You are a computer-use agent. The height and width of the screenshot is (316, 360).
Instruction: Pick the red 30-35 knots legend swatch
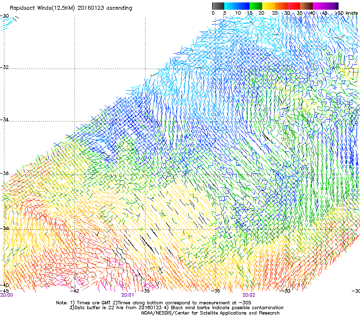(294, 6)
